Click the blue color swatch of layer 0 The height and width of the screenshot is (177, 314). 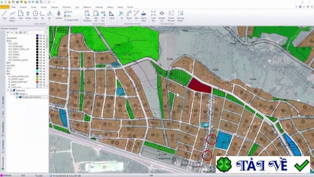pyautogui.click(x=37, y=35)
